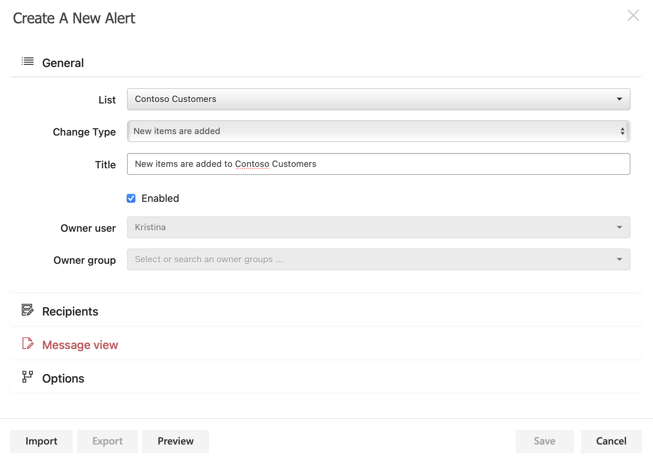Click the Import button

tap(41, 441)
